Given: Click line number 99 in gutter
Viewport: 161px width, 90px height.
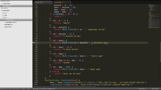Looking at the screenshot, I should pos(36,80).
